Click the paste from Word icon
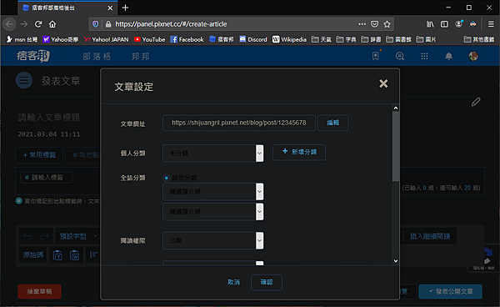This screenshot has width=500, height=307. click(75, 255)
